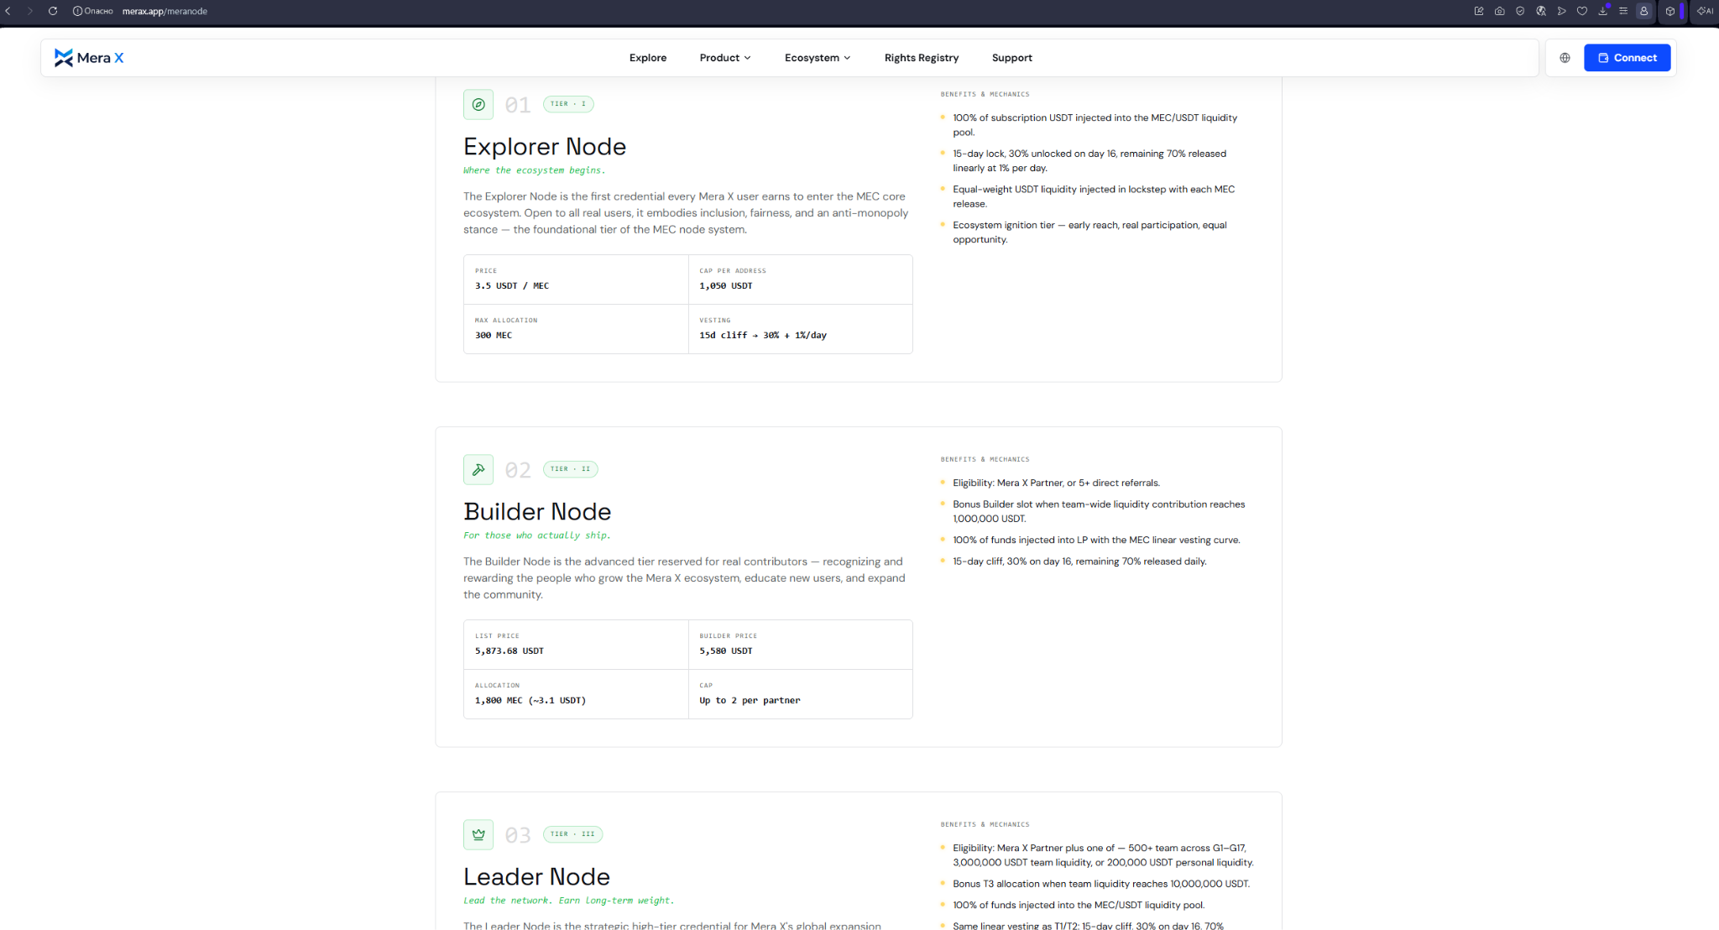Viewport: 1719px width, 930px height.
Task: Go back with the browser back arrow
Action: [8, 11]
